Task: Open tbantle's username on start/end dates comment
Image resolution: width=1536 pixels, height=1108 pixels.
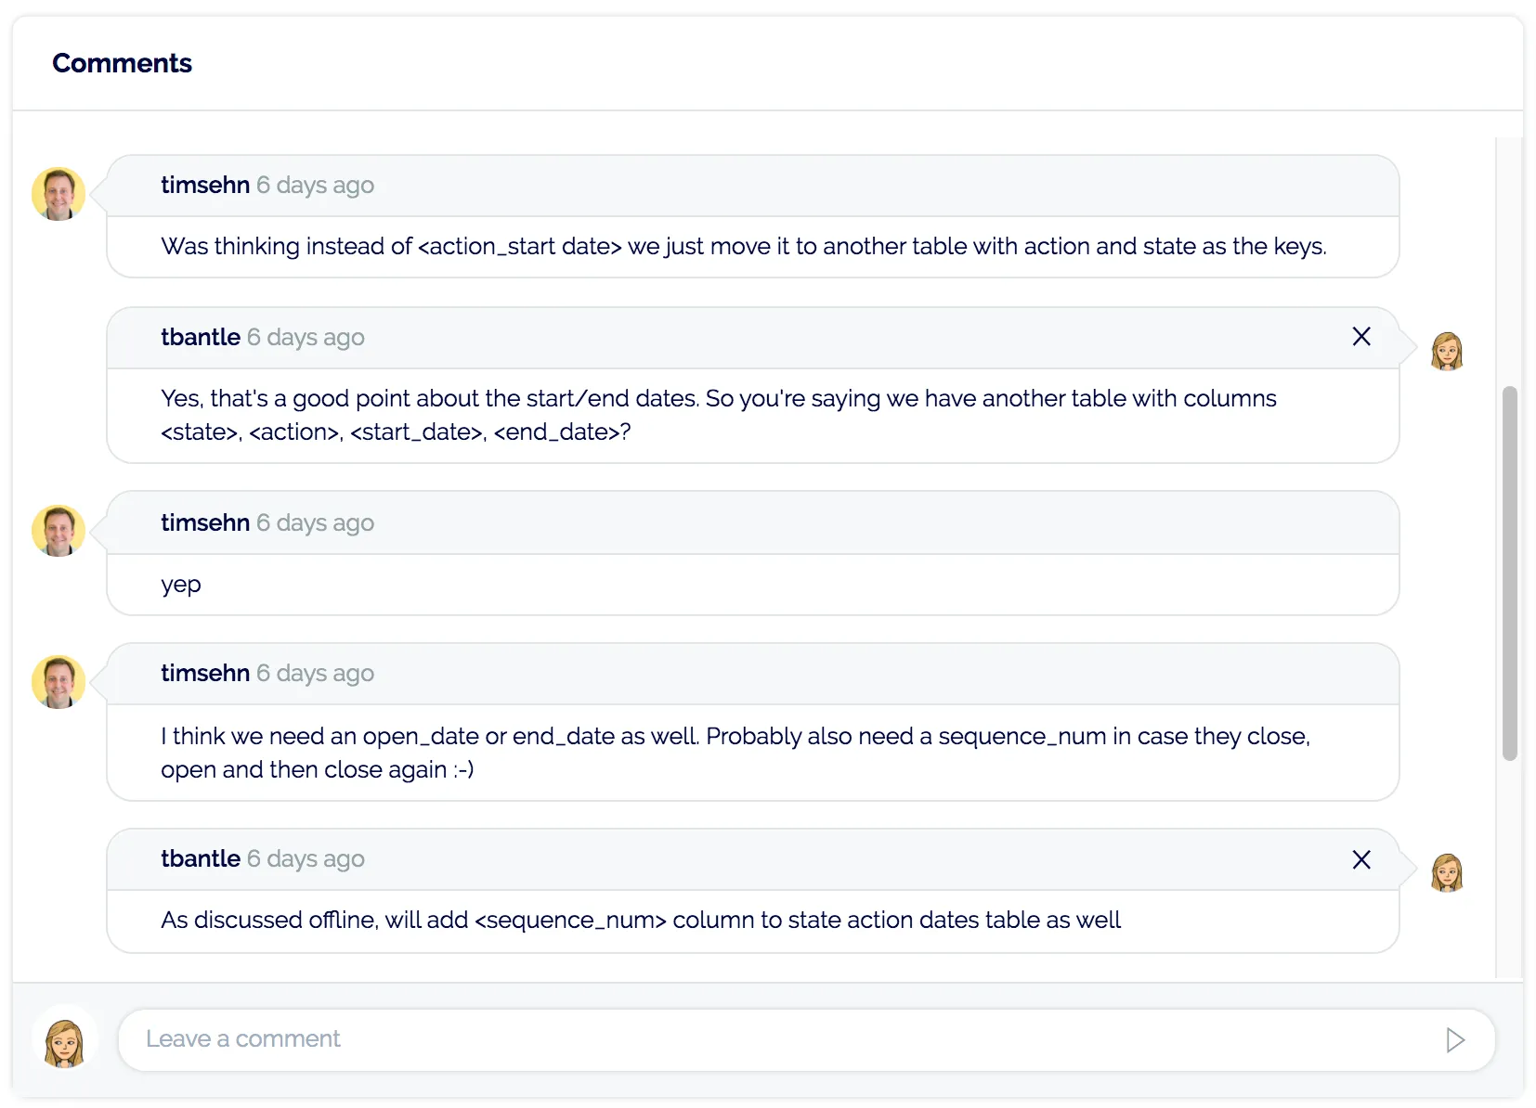Action: tap(201, 338)
